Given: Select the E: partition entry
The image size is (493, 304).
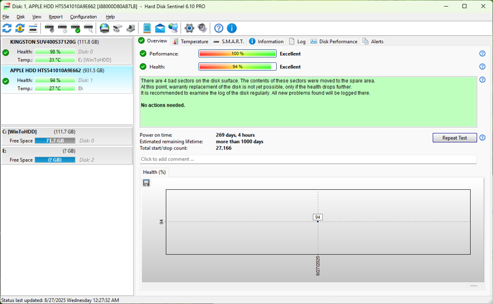Looking at the screenshot, I should click(x=67, y=155).
